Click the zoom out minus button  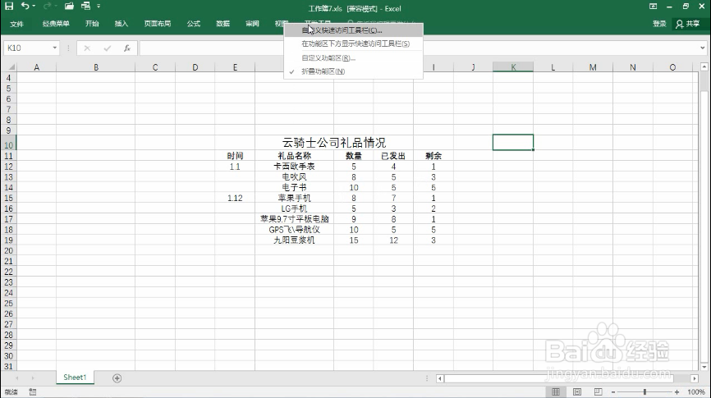click(x=613, y=392)
